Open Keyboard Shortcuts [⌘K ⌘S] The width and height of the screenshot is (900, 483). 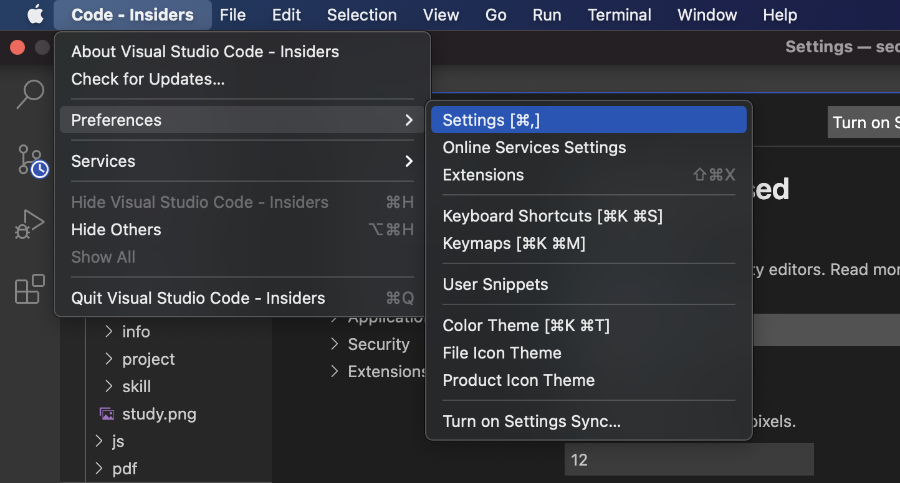click(x=589, y=216)
